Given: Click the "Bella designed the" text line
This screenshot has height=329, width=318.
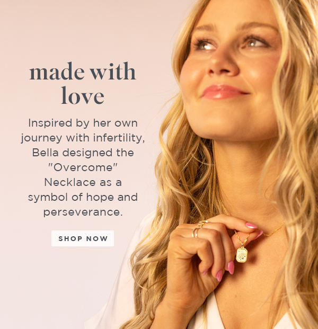Looking at the screenshot, I should pos(83,153).
